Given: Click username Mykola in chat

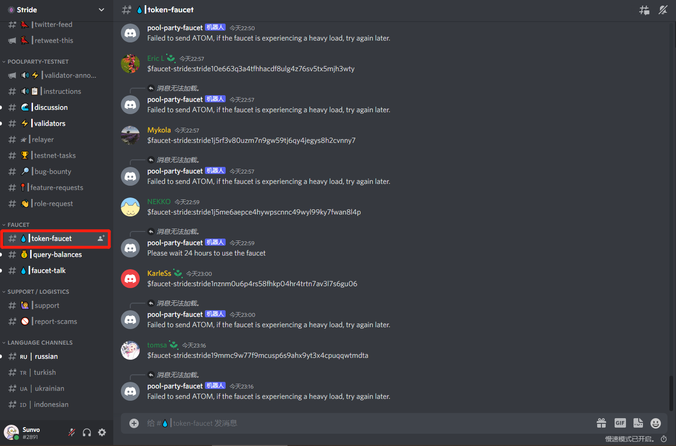Looking at the screenshot, I should (159, 130).
